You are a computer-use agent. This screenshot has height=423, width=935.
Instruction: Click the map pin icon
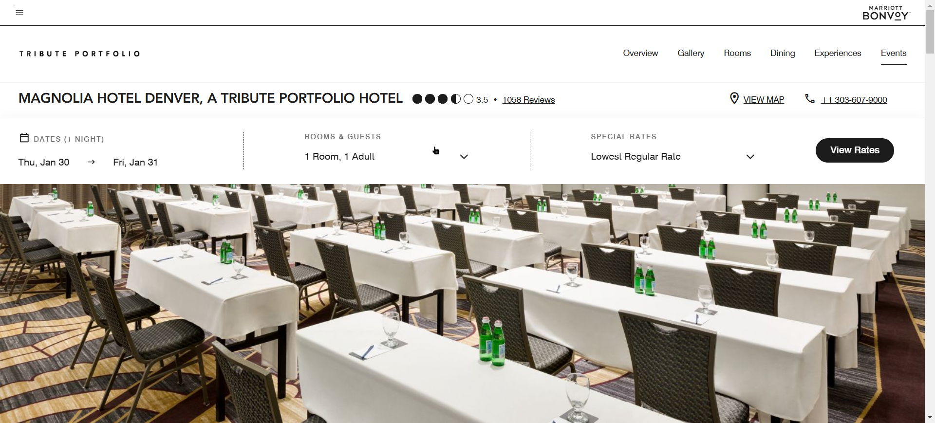coord(734,99)
